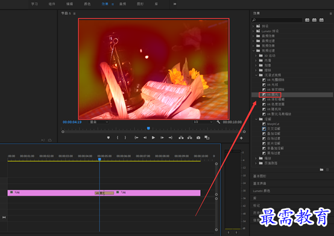Switch to the 编辑 workspace tab

coord(69,4)
